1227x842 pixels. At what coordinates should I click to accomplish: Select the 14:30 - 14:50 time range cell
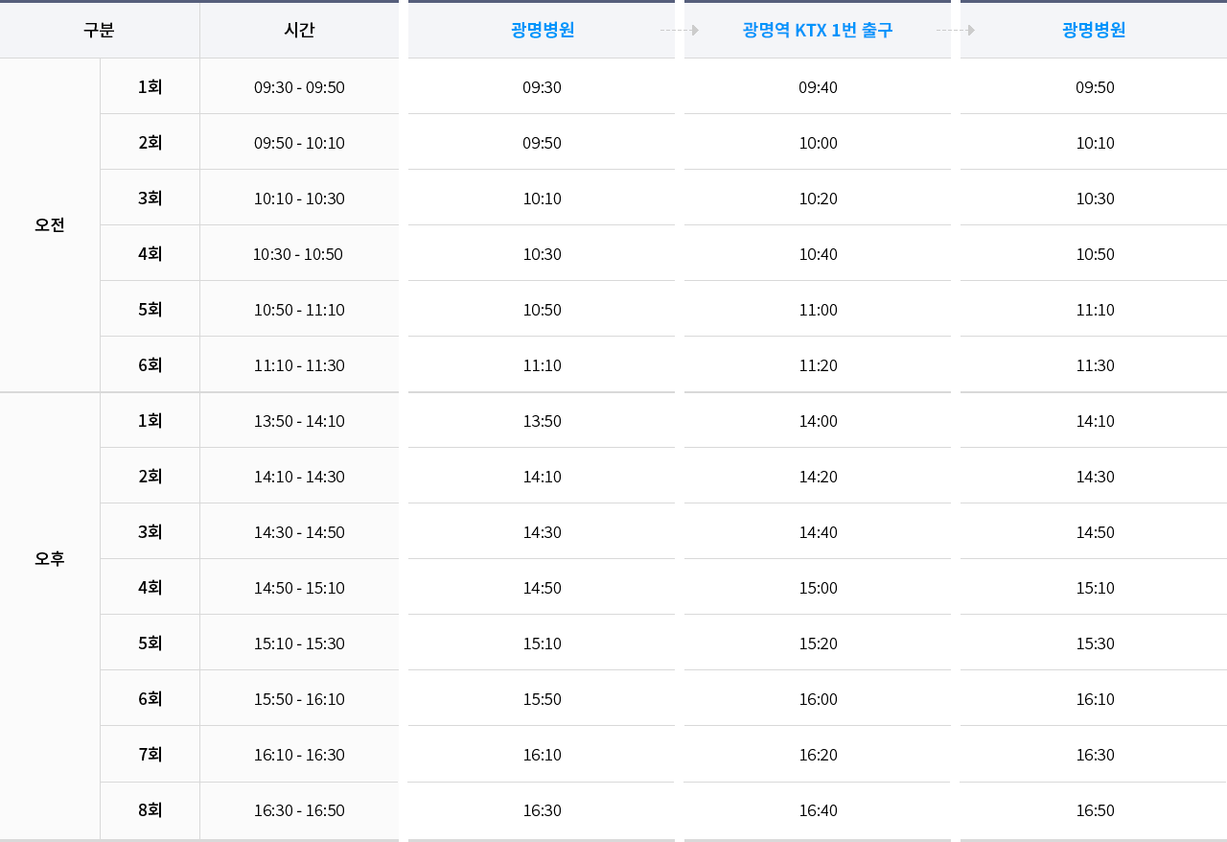pyautogui.click(x=299, y=532)
